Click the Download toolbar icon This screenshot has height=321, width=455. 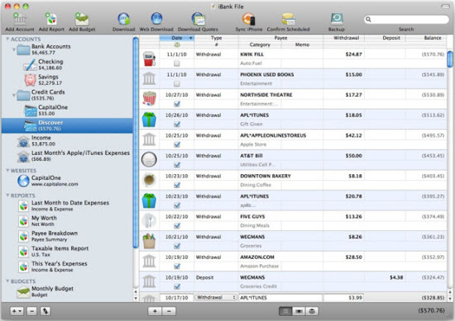[123, 19]
